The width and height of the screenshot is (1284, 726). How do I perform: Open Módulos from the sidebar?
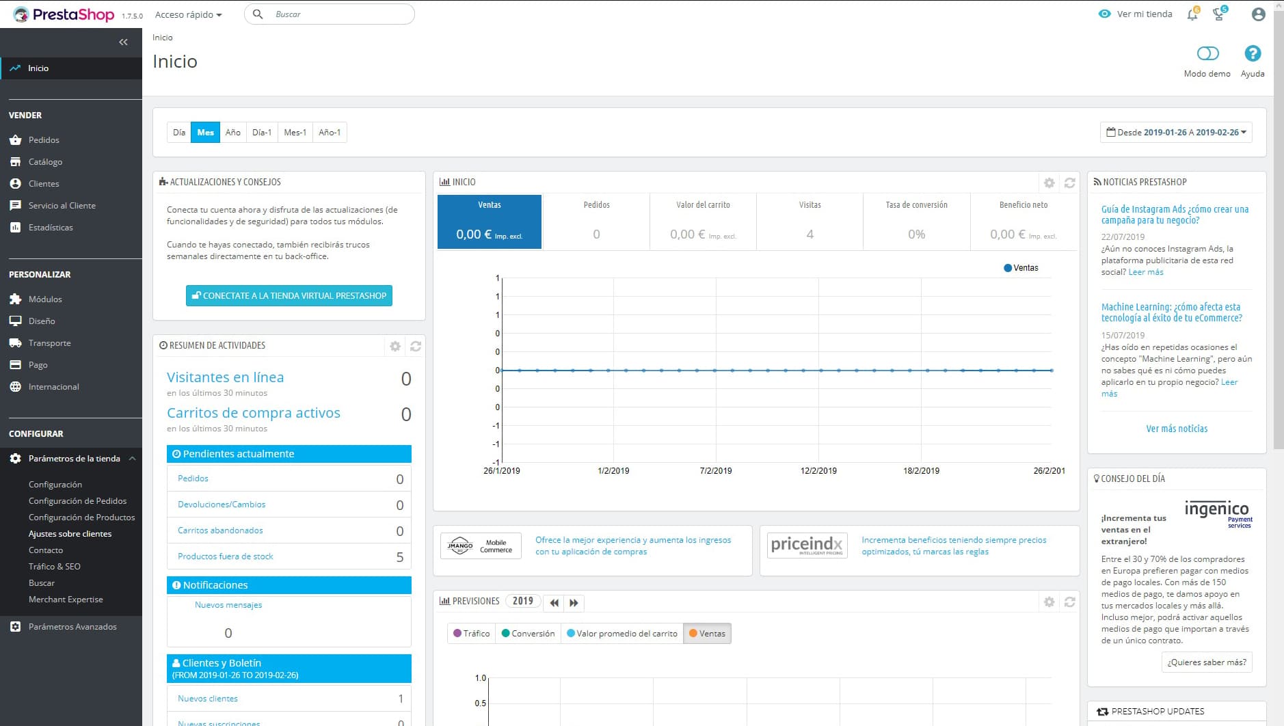click(45, 299)
